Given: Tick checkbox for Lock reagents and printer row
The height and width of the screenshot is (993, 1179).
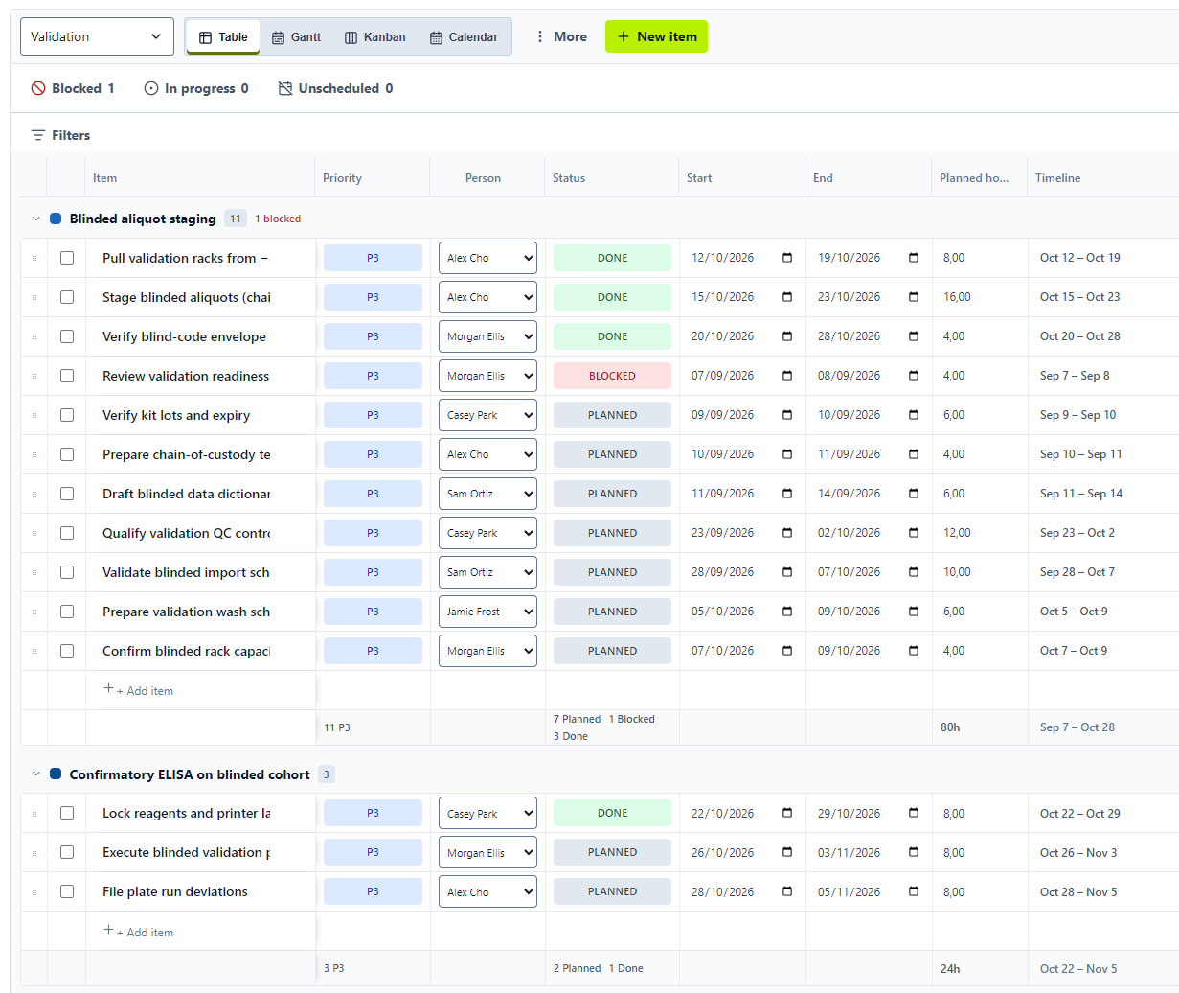Looking at the screenshot, I should [67, 813].
